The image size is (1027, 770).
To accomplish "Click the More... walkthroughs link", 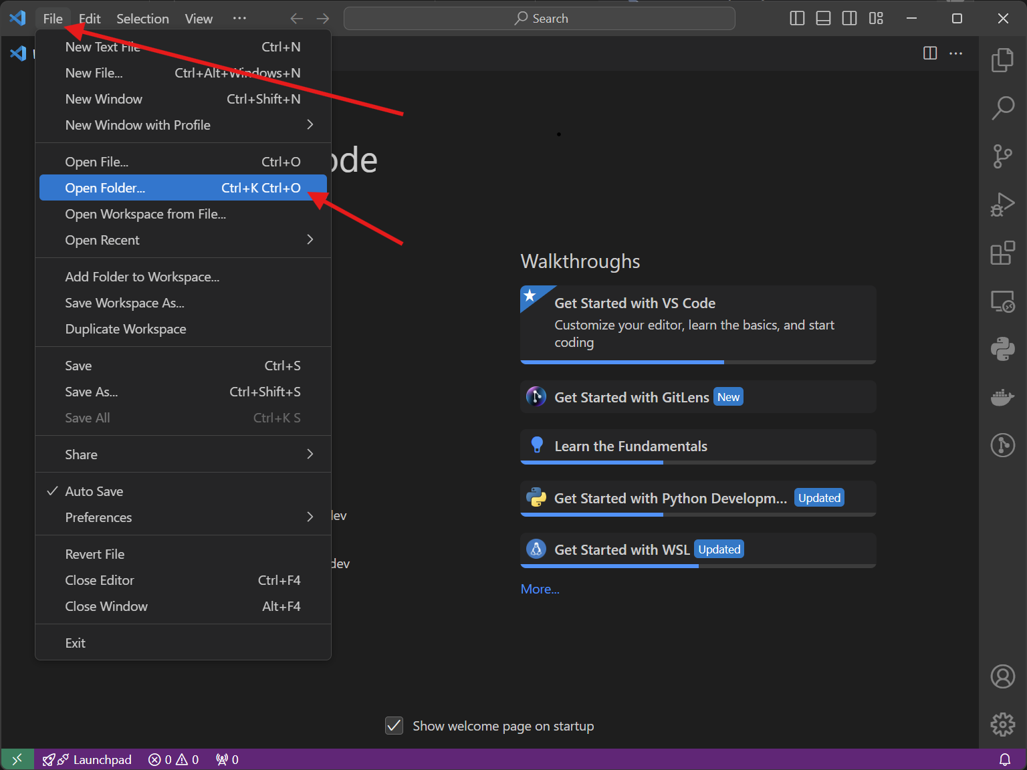I will point(540,589).
